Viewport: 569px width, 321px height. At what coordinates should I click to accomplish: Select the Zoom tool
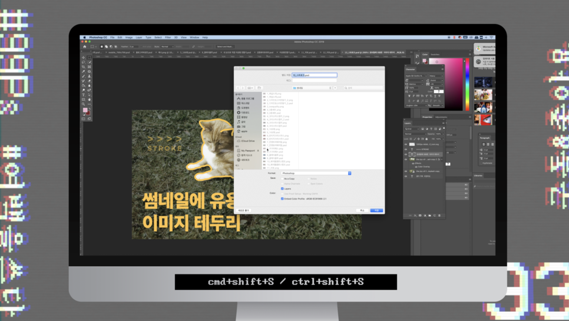point(84,104)
